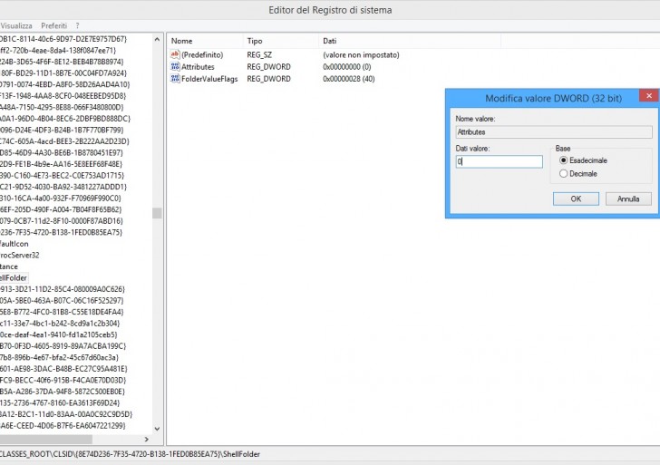Select the ShellFolder key in the tree
This screenshot has width=660, height=465.
15,277
